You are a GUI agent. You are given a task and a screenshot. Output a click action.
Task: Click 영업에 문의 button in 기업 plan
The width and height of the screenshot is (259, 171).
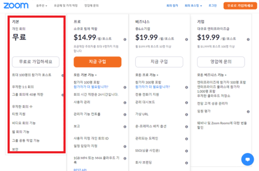[221, 62]
